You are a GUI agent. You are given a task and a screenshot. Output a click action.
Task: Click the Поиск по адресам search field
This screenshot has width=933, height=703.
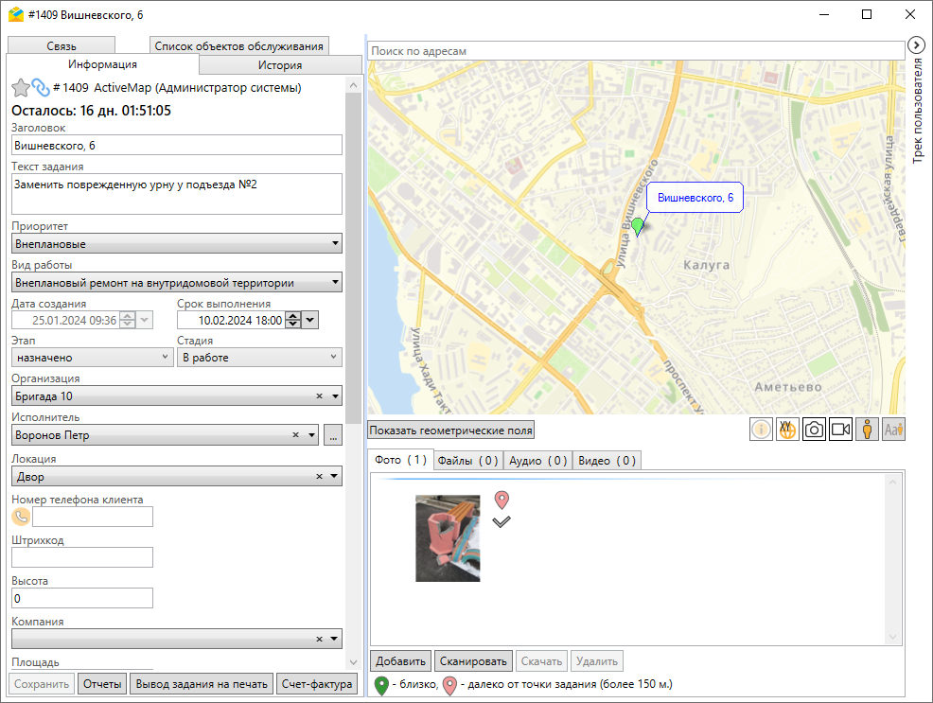coord(636,51)
